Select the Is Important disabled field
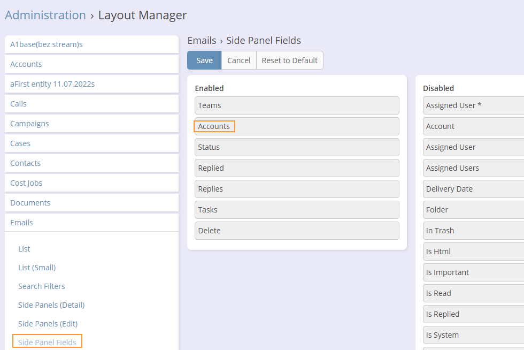The width and height of the screenshot is (524, 350). pyautogui.click(x=473, y=272)
